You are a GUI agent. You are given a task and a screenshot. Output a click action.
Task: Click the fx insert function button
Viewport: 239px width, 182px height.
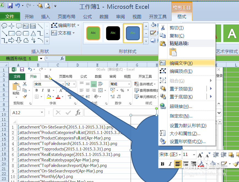coord(62,58)
